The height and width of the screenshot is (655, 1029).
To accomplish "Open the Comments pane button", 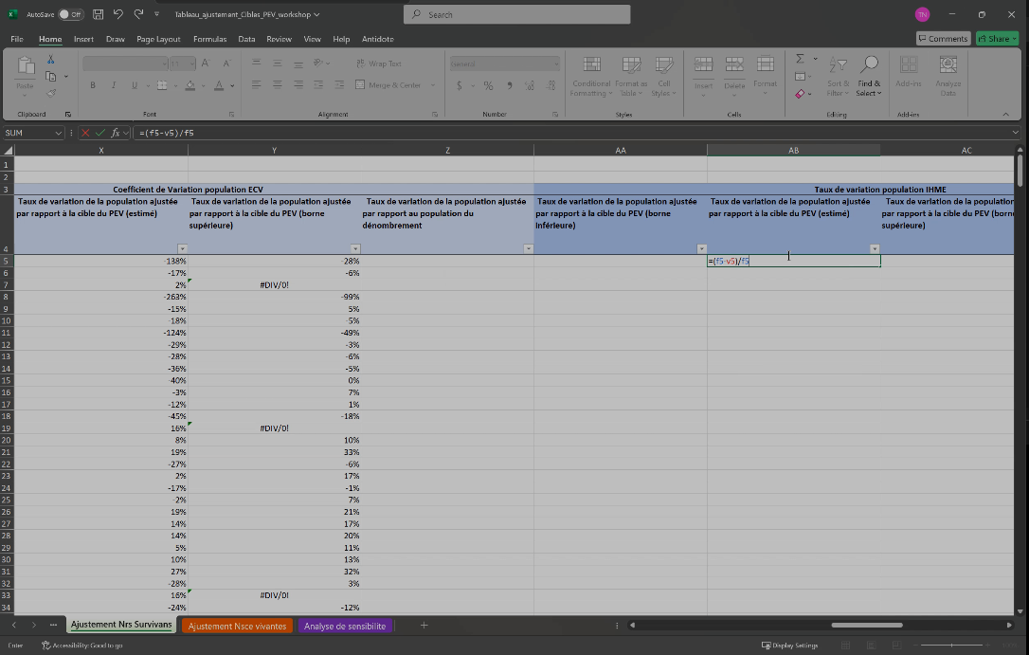I will point(943,39).
